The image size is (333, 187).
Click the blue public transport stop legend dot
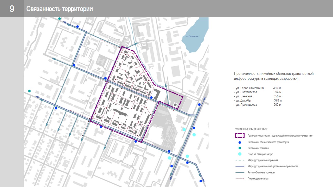pos(240,142)
